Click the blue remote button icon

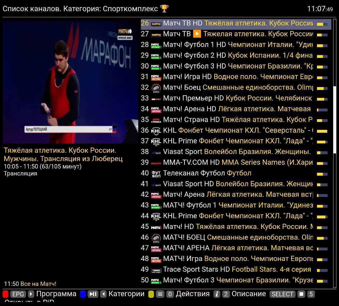83,294
